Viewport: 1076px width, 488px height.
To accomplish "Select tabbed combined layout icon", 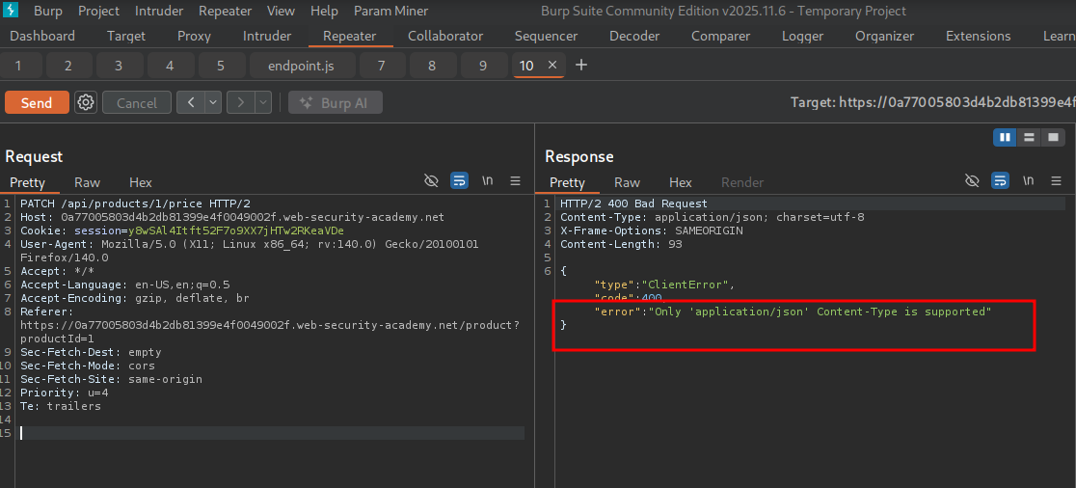I will (1053, 137).
